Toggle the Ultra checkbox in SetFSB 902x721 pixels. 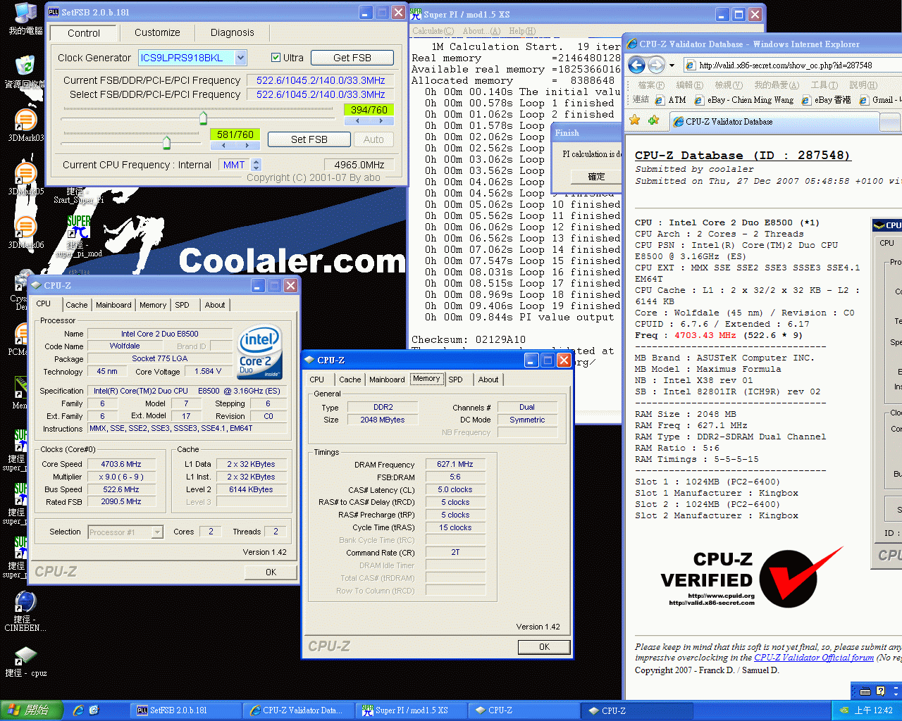coord(276,58)
